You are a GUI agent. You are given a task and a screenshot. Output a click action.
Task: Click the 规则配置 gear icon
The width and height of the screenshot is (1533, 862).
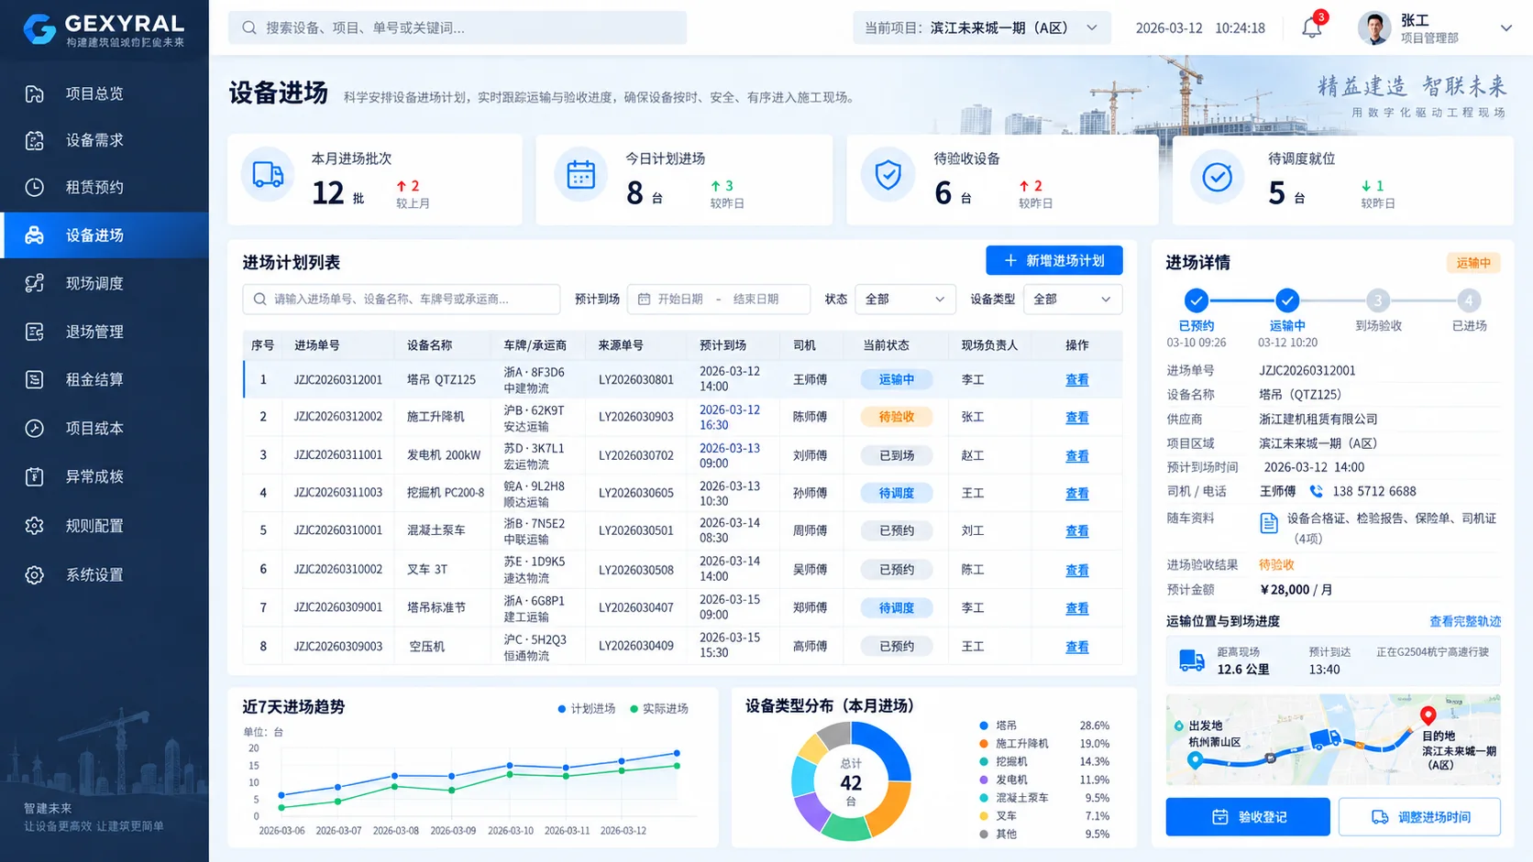35,526
